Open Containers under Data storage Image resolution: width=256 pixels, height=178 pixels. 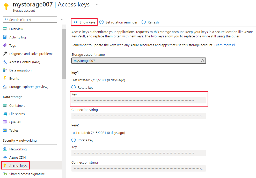[17, 106]
